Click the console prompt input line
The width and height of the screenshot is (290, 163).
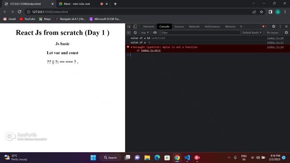[209, 55]
